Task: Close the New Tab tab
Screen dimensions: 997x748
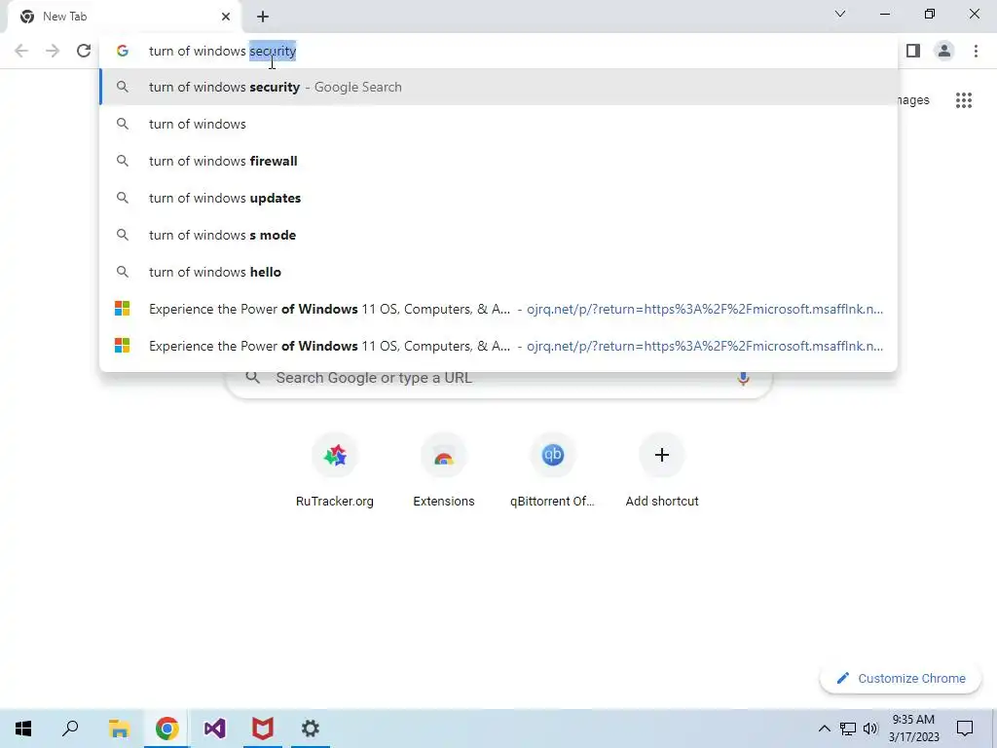Action: click(226, 17)
